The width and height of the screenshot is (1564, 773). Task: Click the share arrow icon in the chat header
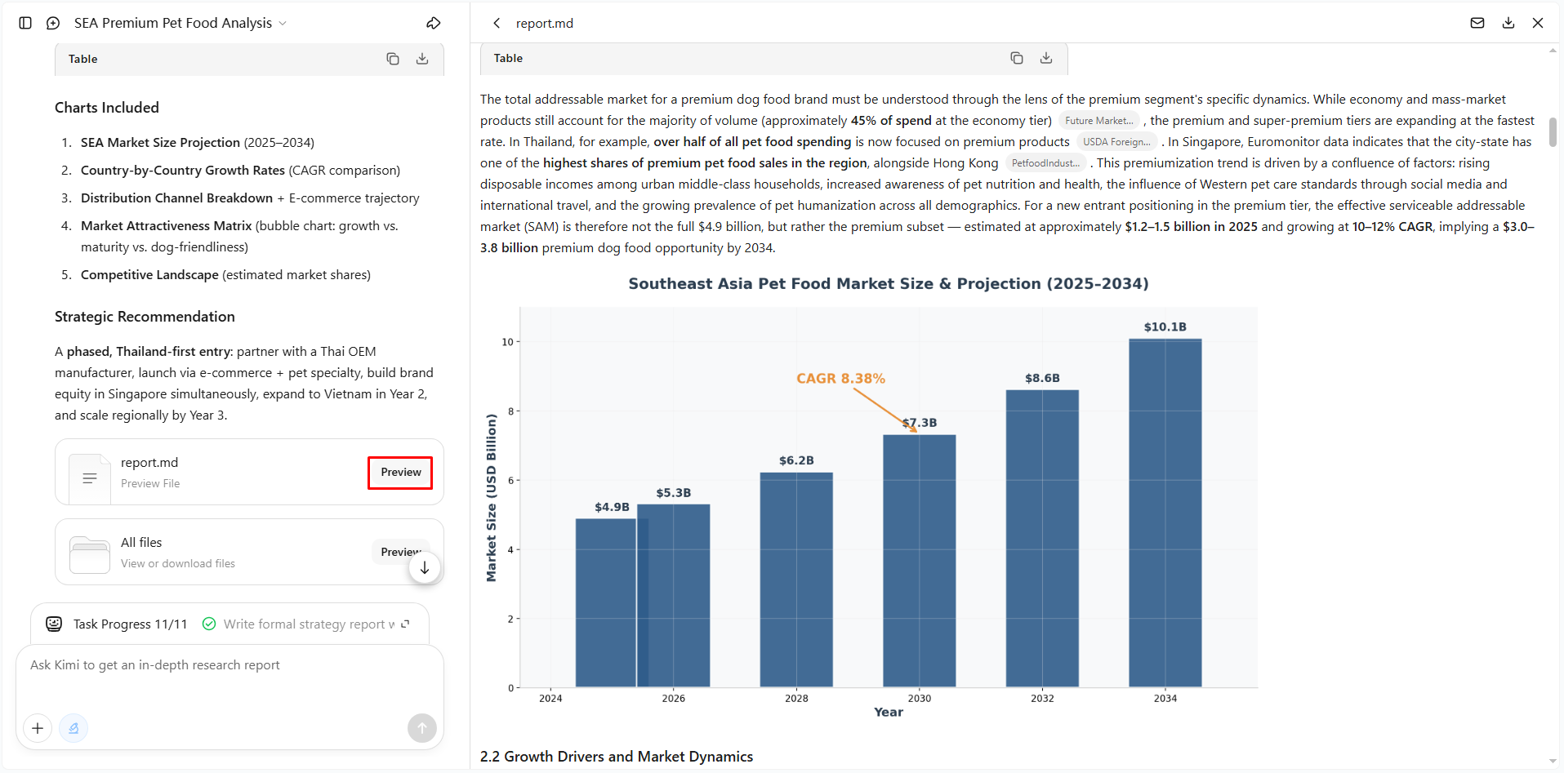pyautogui.click(x=434, y=23)
